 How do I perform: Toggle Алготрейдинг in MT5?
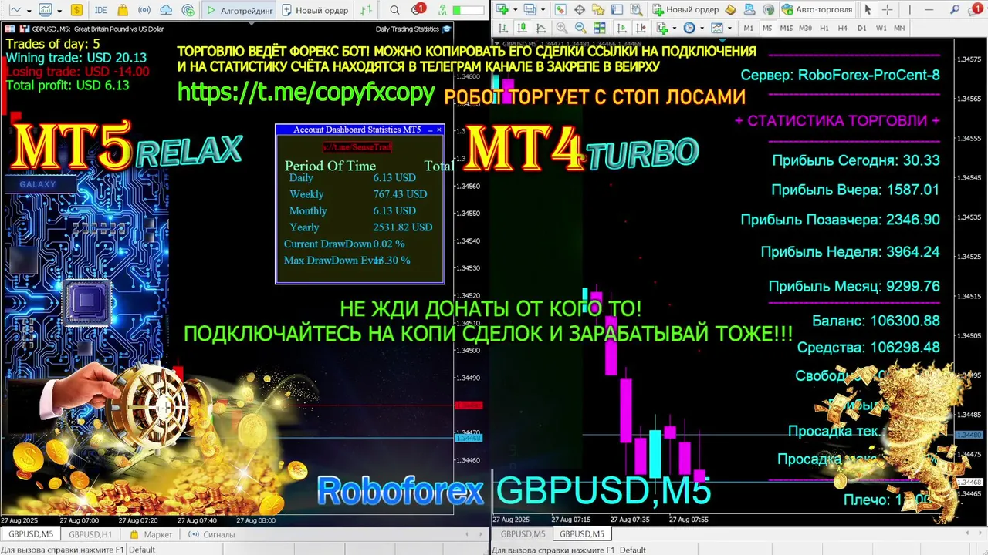[239, 10]
